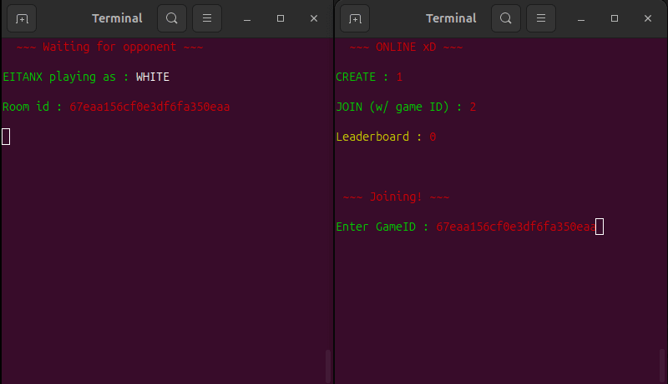Click the Enter GameID input cursor

(x=600, y=227)
